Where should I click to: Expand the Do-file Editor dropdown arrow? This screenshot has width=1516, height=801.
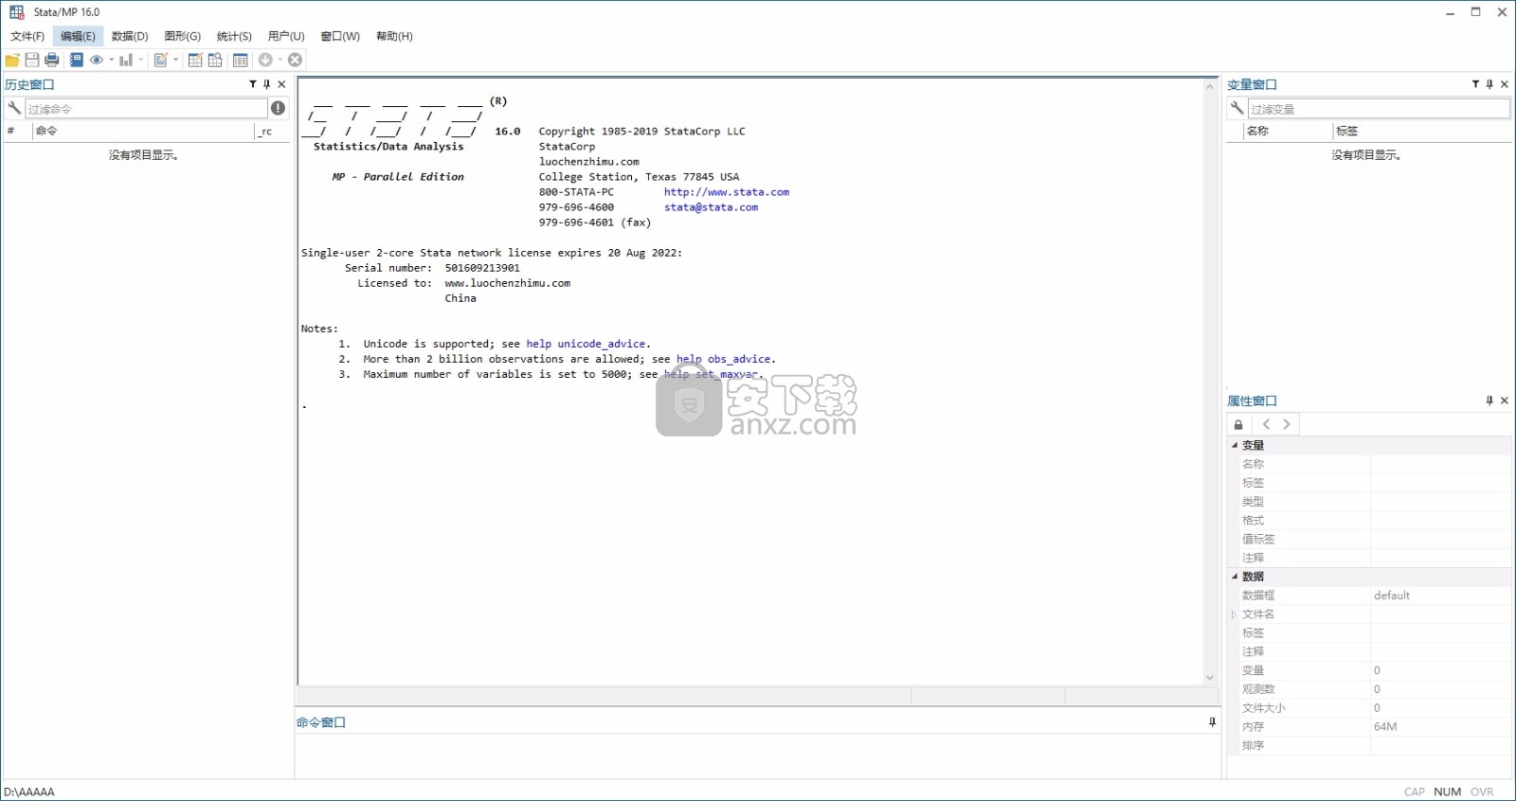coord(176,60)
